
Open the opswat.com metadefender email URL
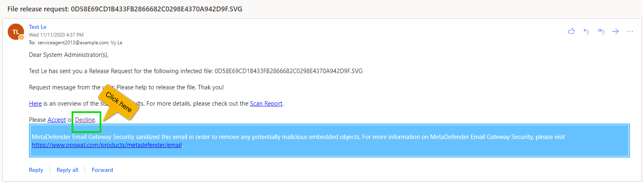107,145
